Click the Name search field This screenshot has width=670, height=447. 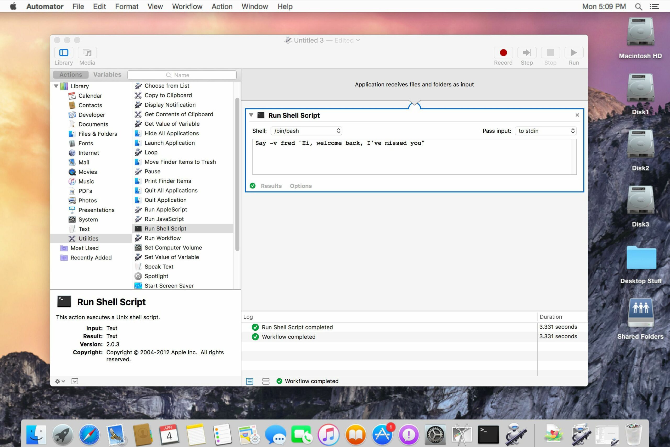pos(182,75)
